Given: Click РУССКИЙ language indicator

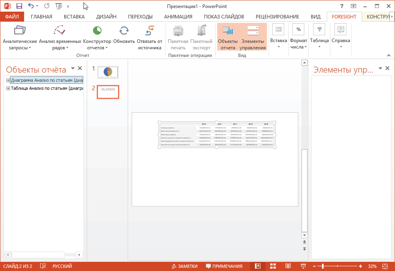Looking at the screenshot, I should [x=62, y=266].
